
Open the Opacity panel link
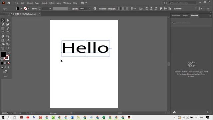pos(75,9)
